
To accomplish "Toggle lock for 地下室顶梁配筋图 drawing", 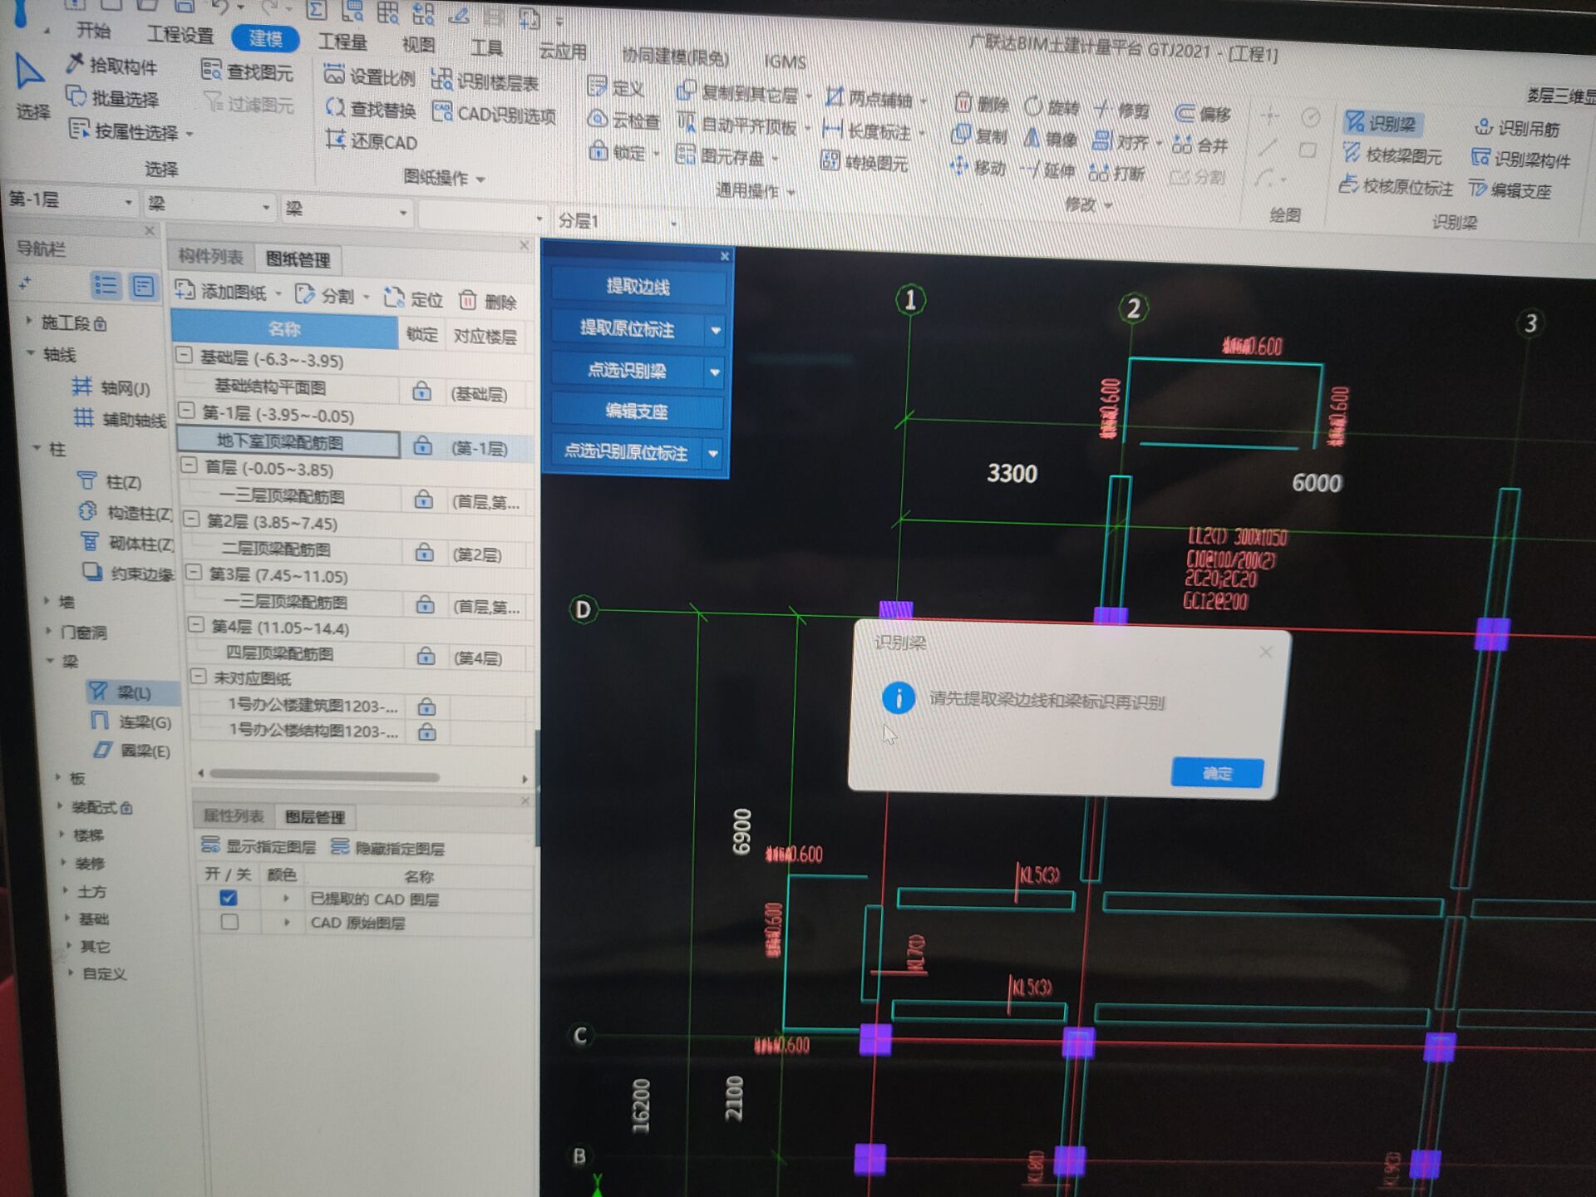I will [422, 446].
